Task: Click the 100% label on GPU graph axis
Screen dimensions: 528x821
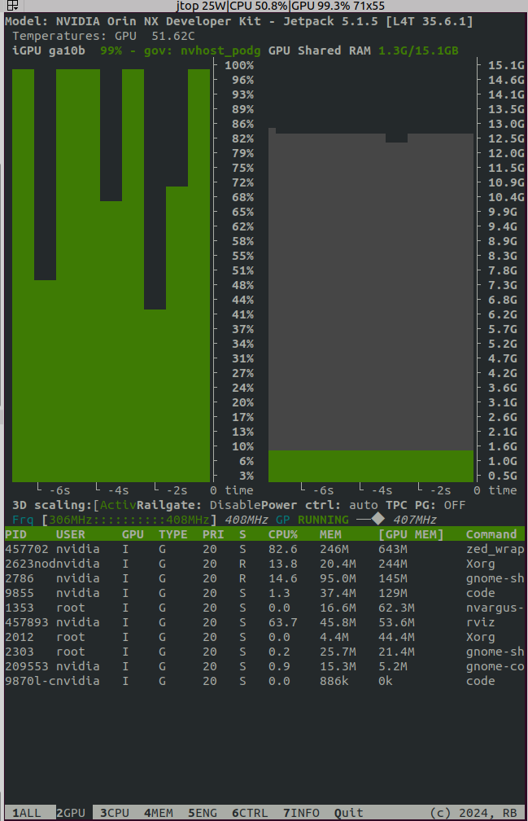Action: click(239, 65)
